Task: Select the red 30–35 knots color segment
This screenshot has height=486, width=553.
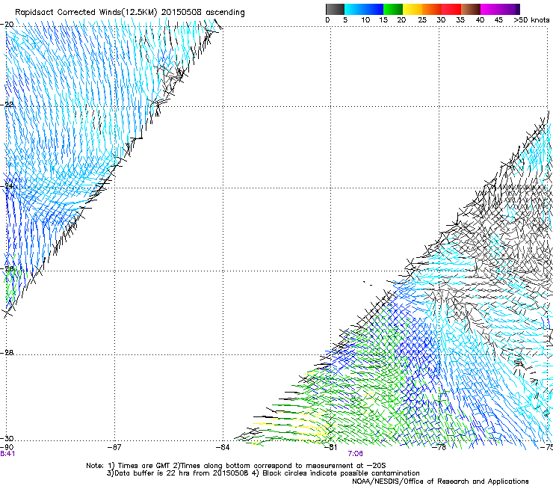Action: [451, 9]
